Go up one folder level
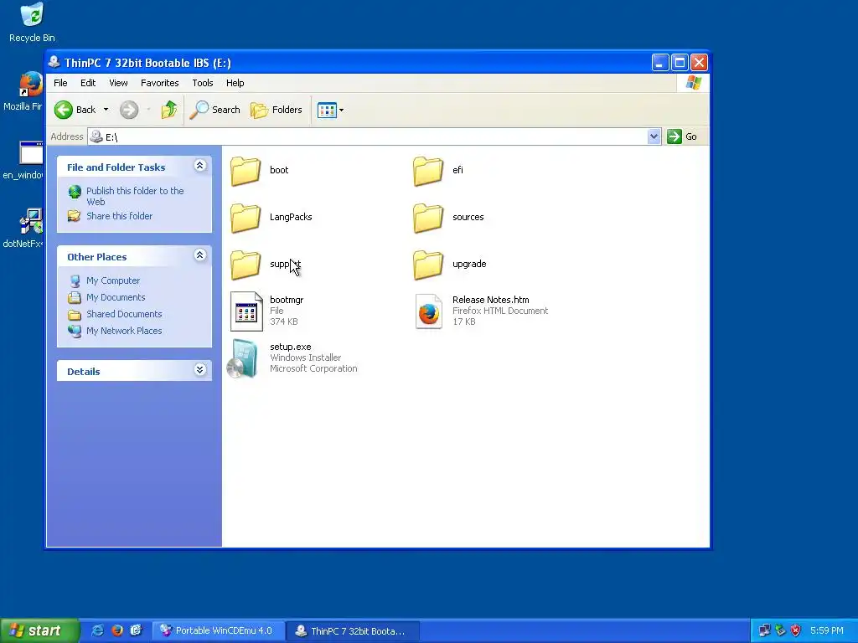The width and height of the screenshot is (858, 643). tap(169, 110)
